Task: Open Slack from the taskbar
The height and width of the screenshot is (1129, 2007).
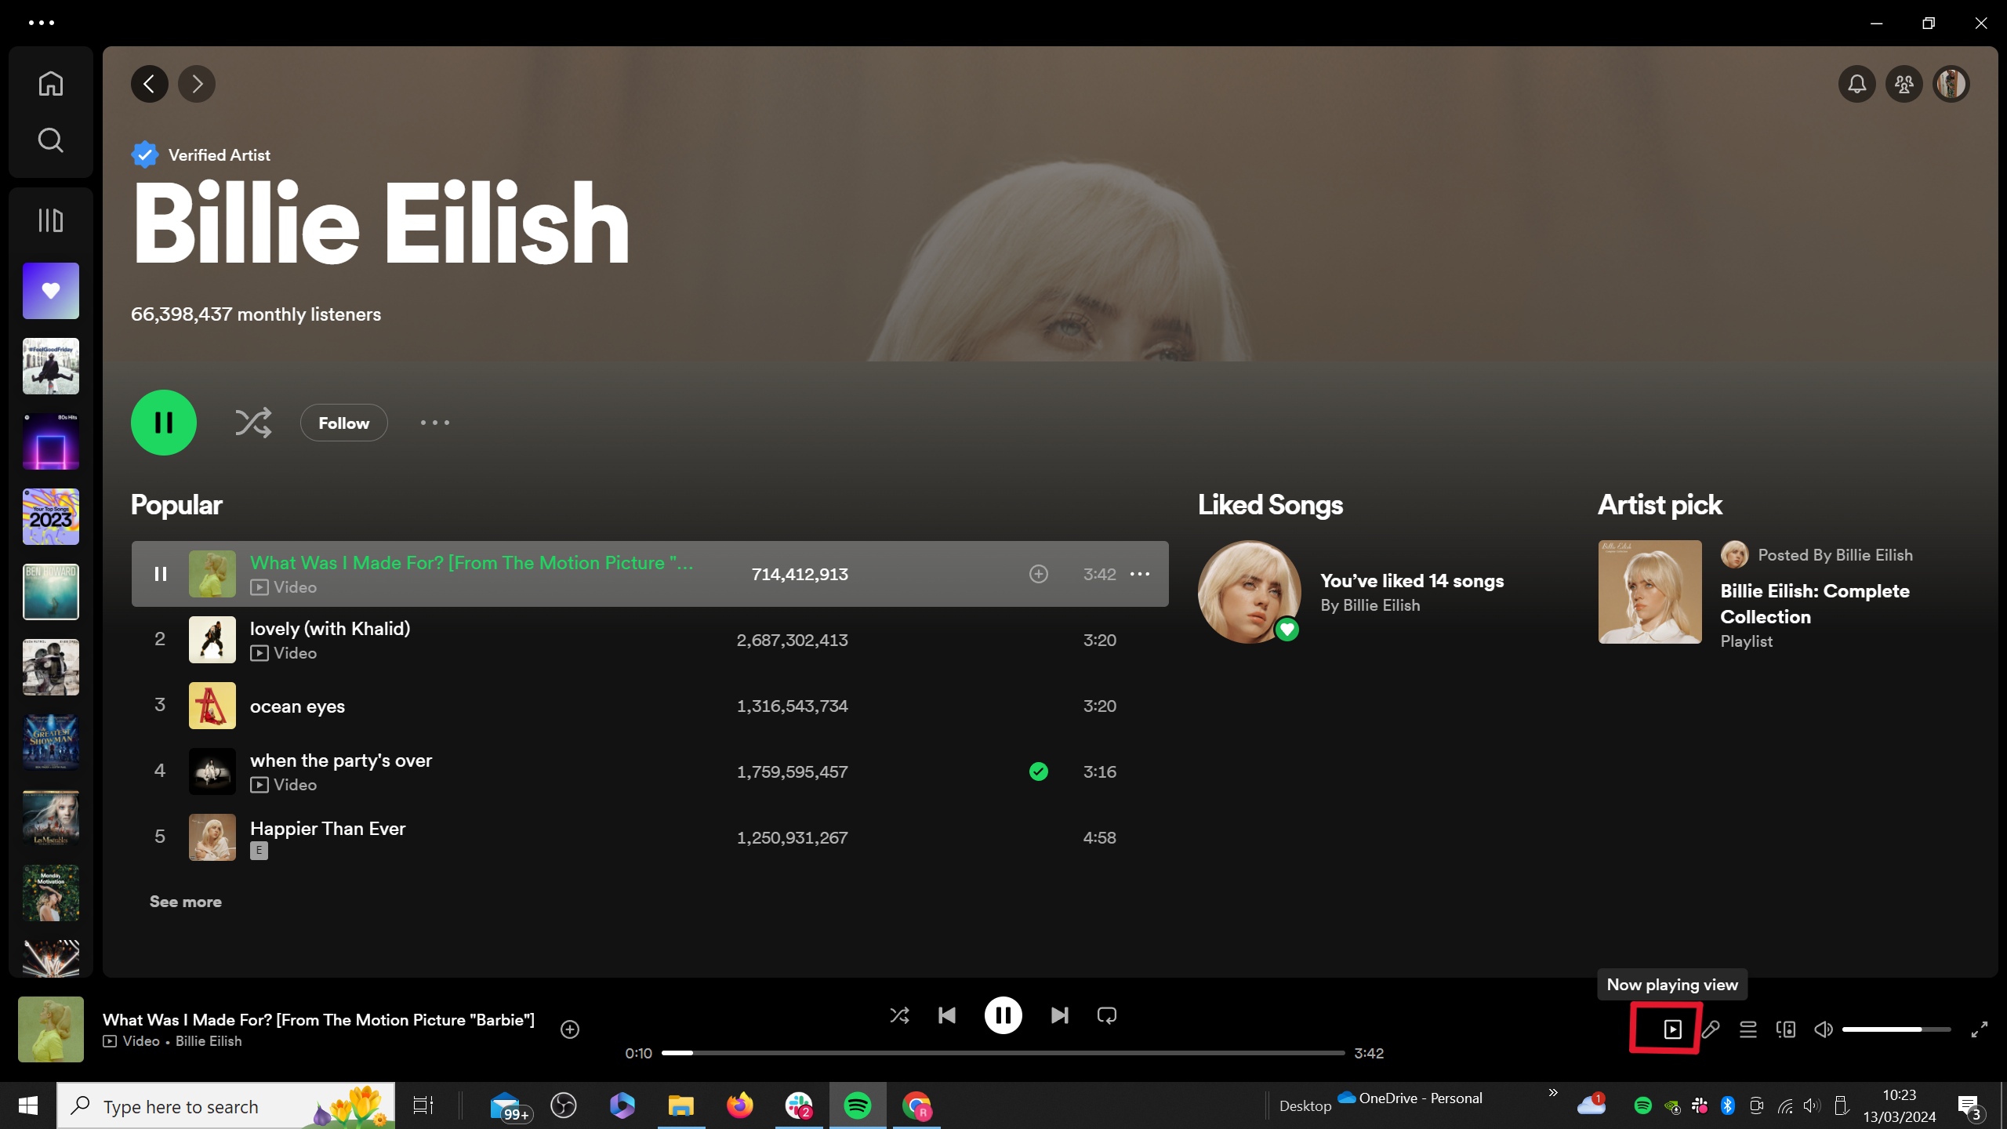Action: pos(799,1106)
